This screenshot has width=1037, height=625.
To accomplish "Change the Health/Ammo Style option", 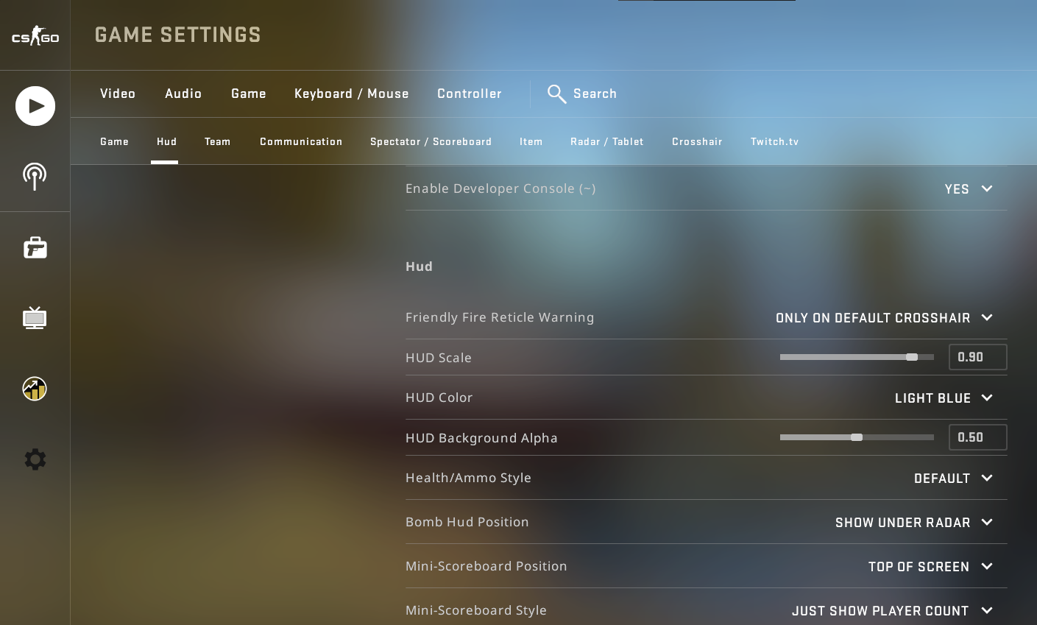I will click(x=952, y=479).
